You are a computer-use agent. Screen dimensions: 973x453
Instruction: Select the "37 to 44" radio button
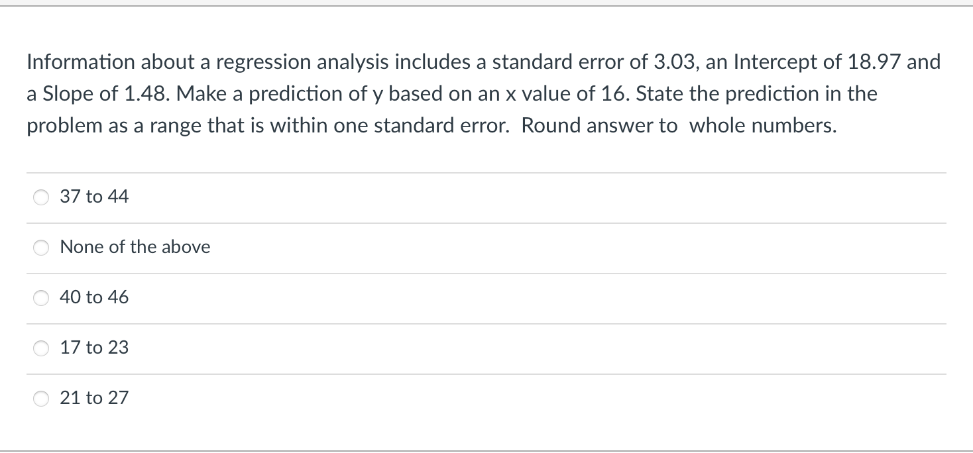(x=40, y=197)
